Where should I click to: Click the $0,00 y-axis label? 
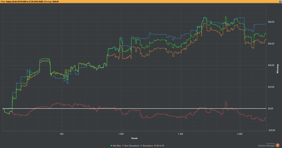click(271, 108)
